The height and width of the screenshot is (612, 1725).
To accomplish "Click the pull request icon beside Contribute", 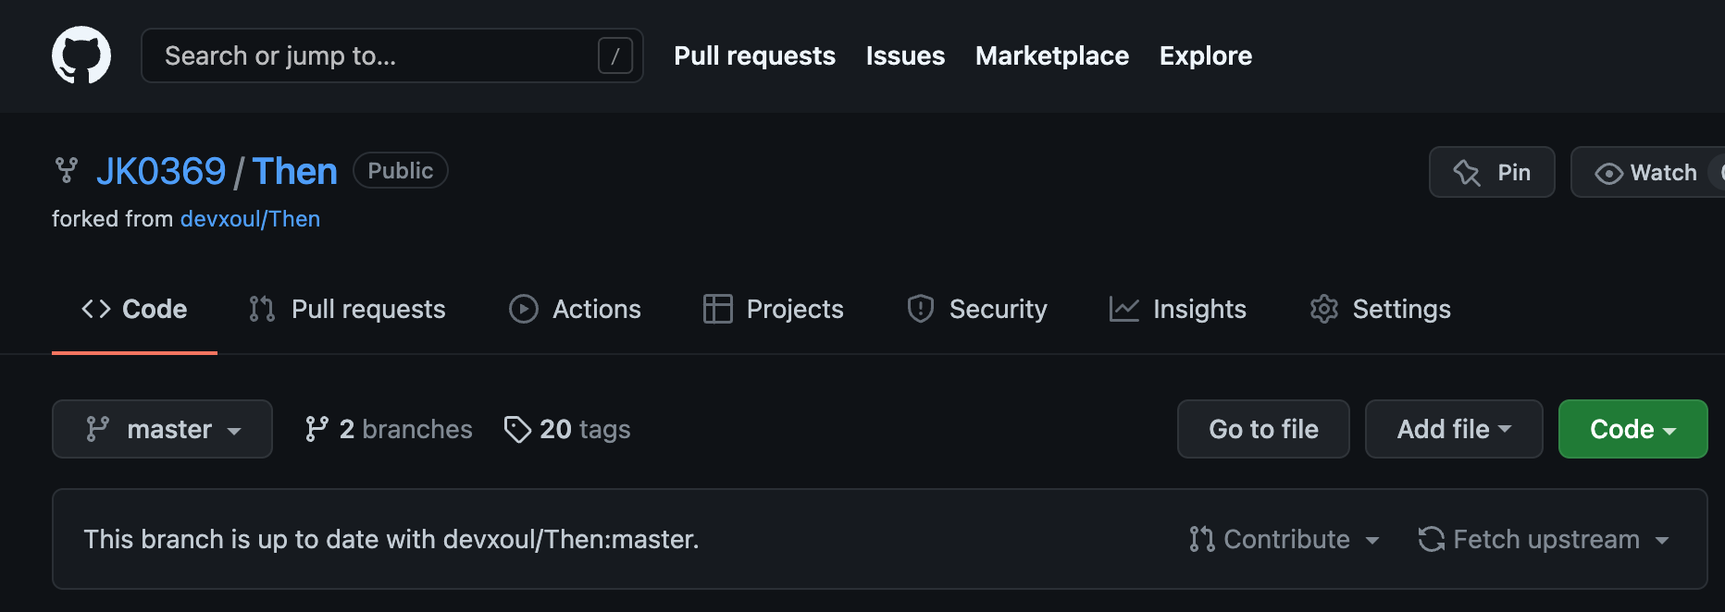I will coord(1202,539).
